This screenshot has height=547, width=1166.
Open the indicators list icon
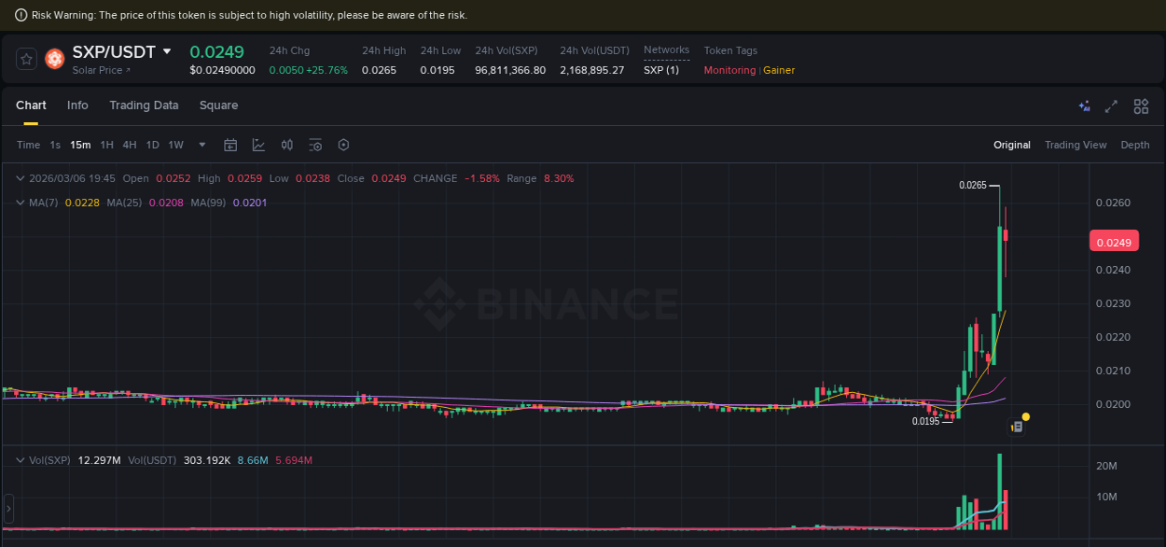(x=314, y=145)
